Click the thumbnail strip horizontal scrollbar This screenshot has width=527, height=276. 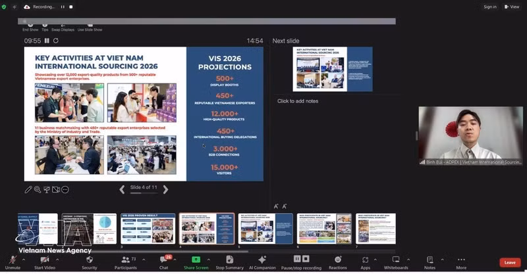134,251
